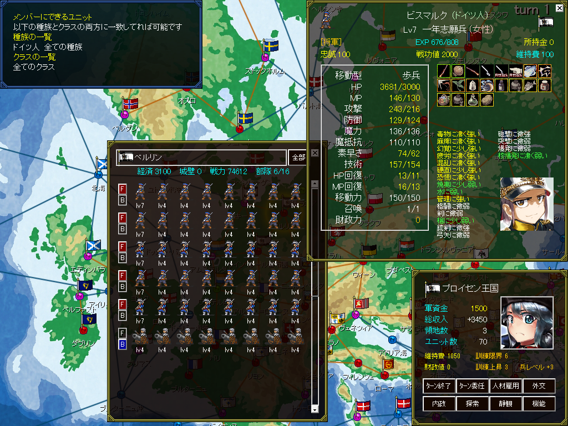This screenshot has width=568, height=426.
Task: Click the Venice city node on map
Action: [x=356, y=314]
